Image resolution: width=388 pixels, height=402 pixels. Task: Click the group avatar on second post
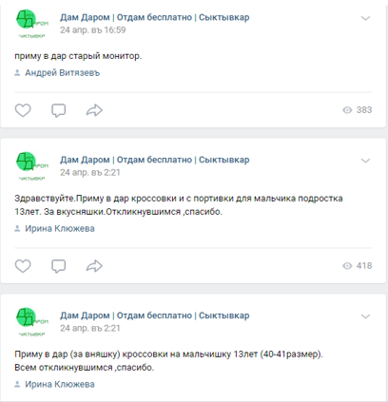(31, 166)
